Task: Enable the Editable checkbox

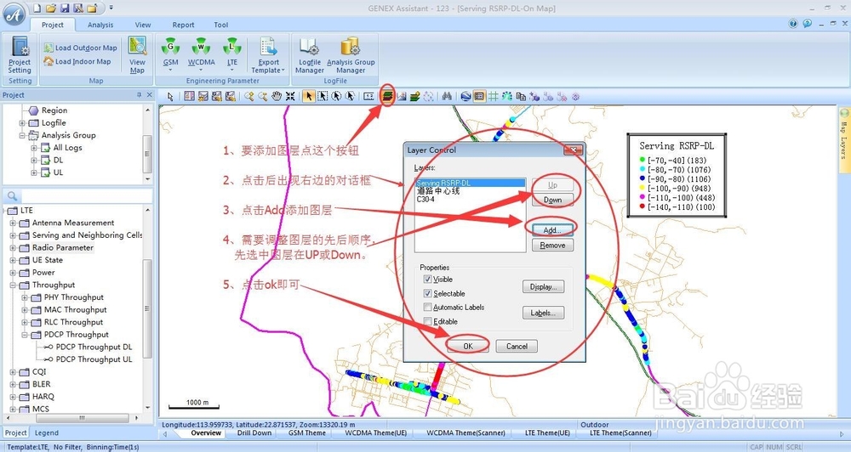Action: [x=428, y=321]
